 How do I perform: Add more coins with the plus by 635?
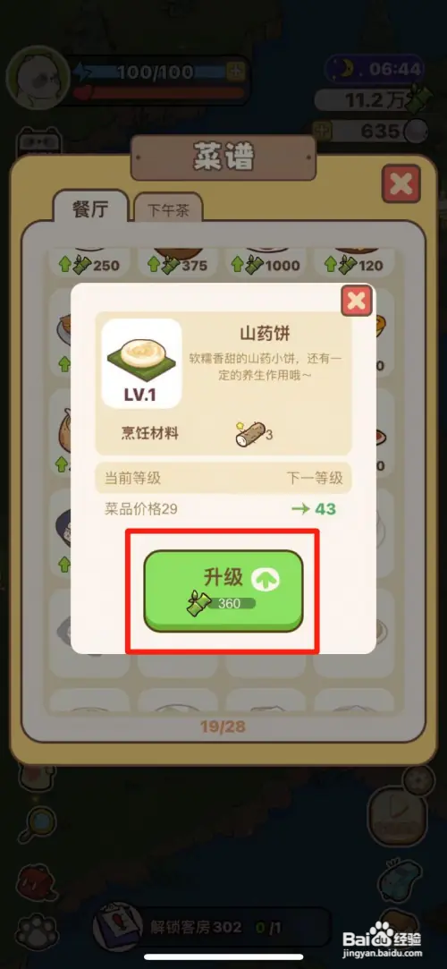point(320,131)
